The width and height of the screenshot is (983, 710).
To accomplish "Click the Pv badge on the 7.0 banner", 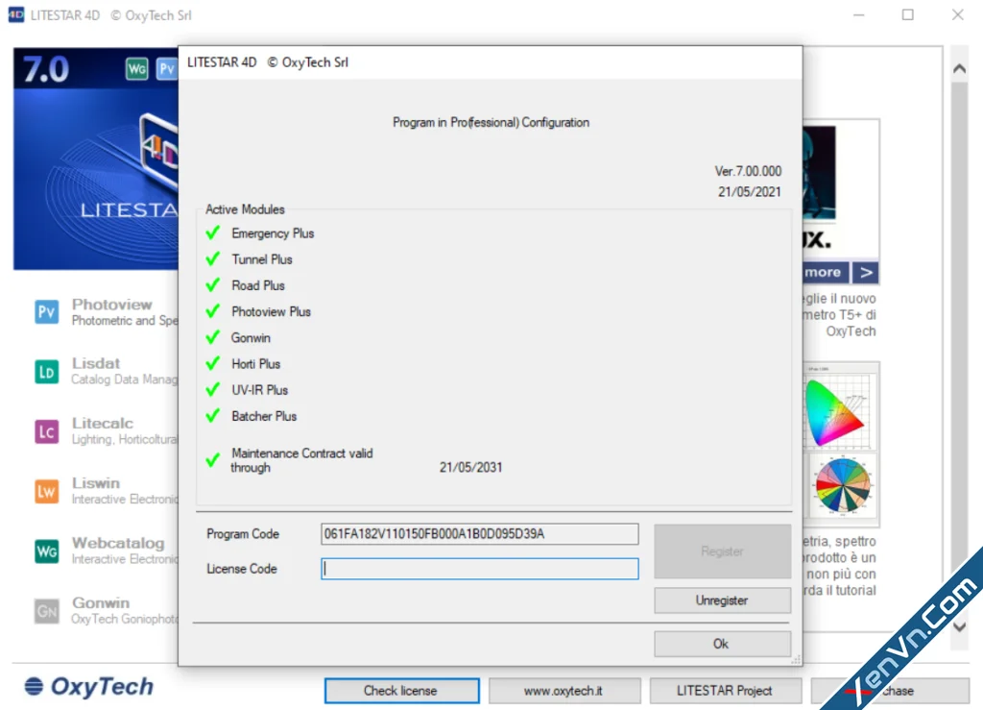I will click(x=167, y=68).
